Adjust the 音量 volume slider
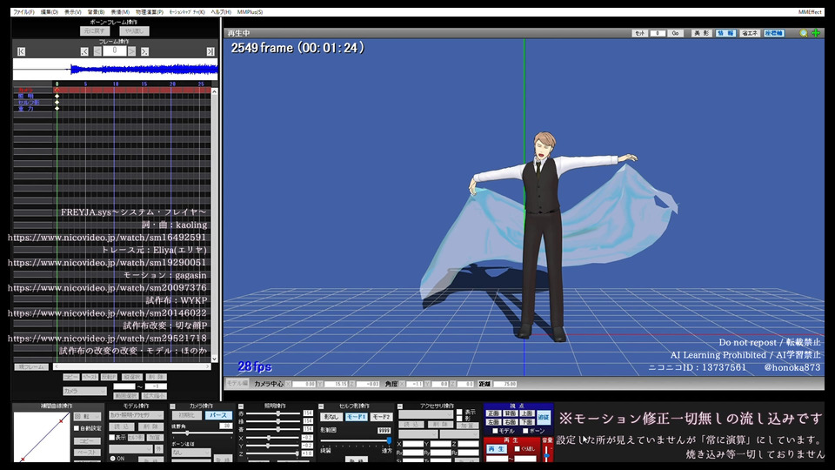This screenshot has width=835, height=470. tap(547, 453)
